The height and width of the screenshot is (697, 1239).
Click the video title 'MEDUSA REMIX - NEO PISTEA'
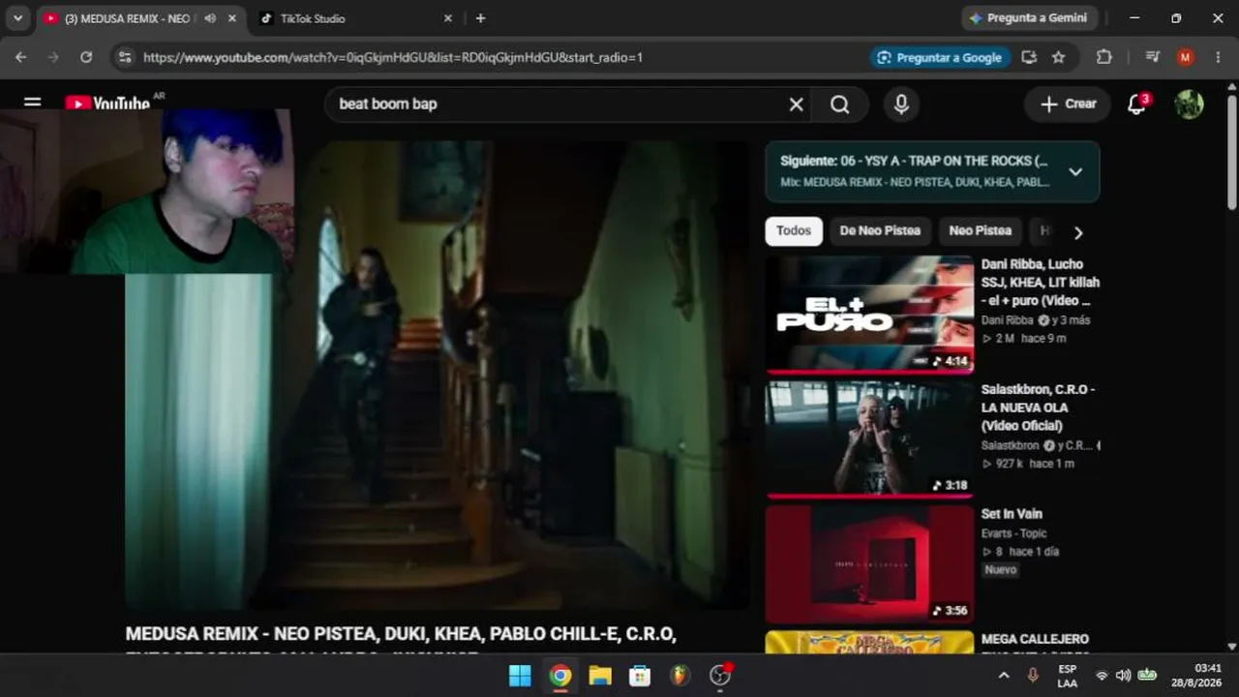pyautogui.click(x=401, y=635)
